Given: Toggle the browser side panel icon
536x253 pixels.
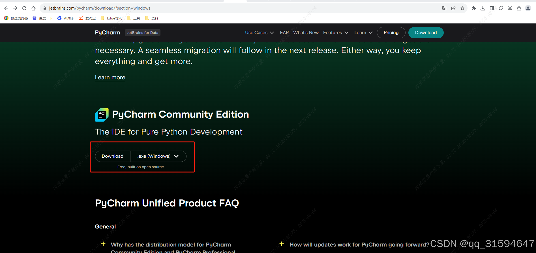Looking at the screenshot, I should tap(492, 8).
